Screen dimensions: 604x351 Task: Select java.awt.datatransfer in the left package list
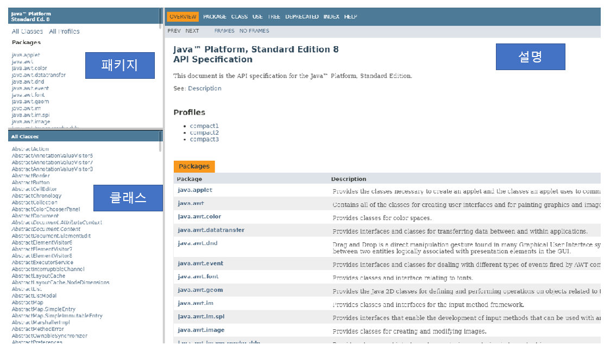tap(39, 75)
